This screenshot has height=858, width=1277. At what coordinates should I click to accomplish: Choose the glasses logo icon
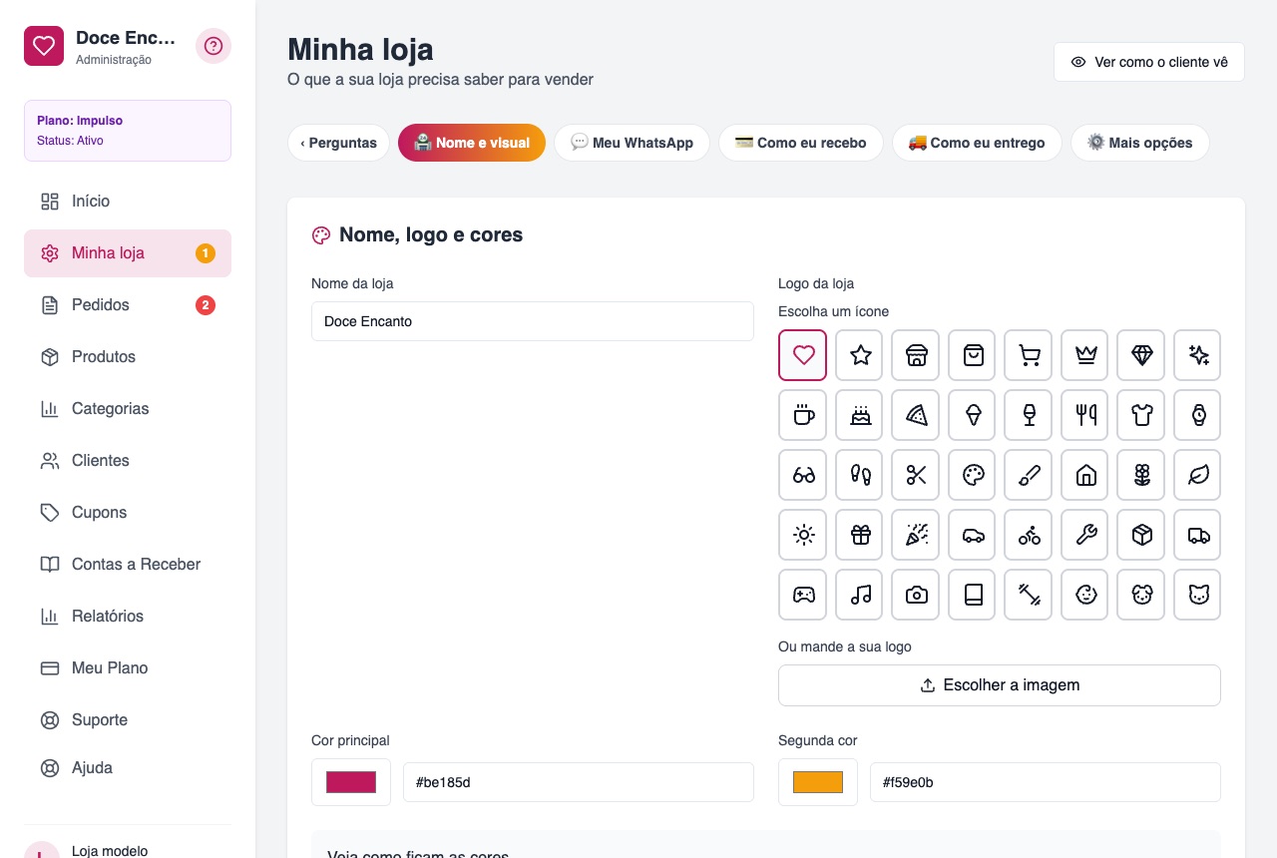pyautogui.click(x=803, y=475)
